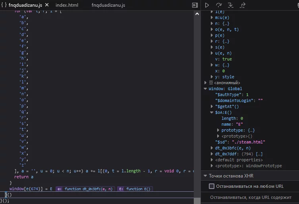This screenshot has width=299, height=204.
Task: Expand the <анонимный> scope entry
Action: pos(206,83)
